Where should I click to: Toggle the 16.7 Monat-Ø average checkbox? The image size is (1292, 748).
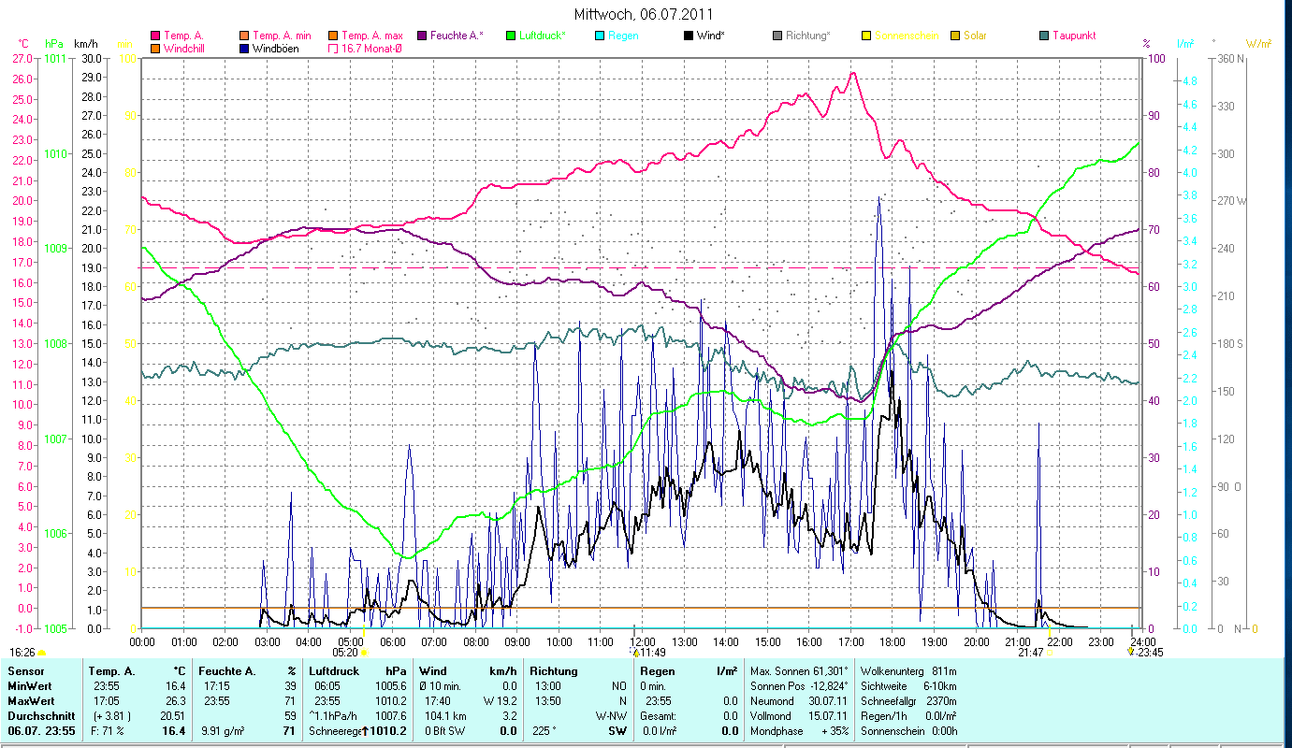click(x=332, y=48)
